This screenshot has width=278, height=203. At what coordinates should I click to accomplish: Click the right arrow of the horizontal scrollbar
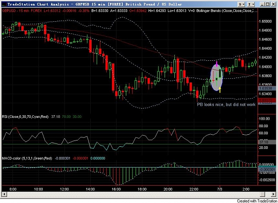coord(273,194)
